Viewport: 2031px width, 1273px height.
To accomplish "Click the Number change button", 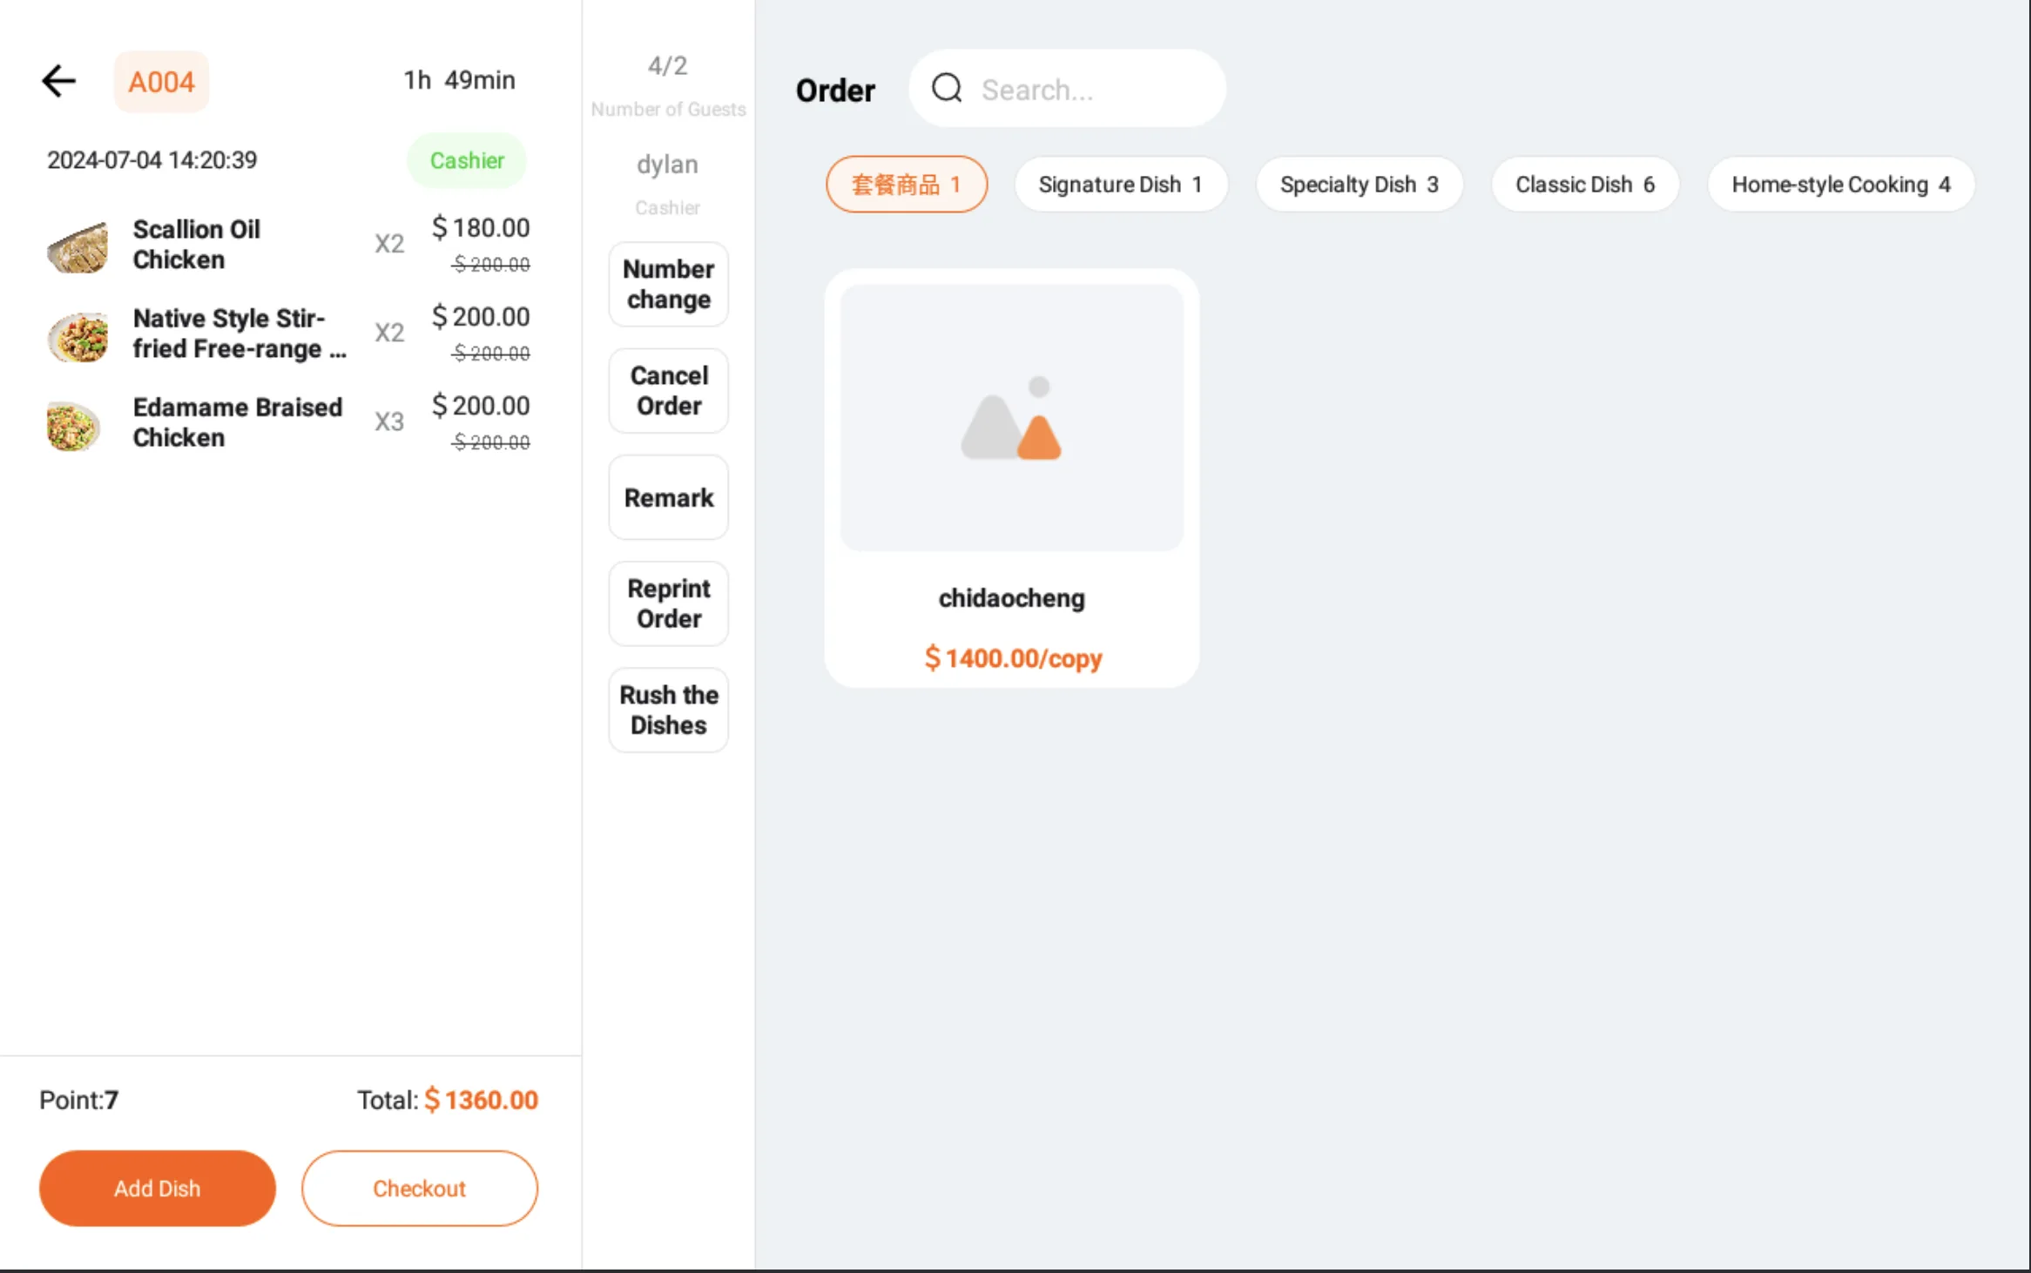I will [x=668, y=285].
